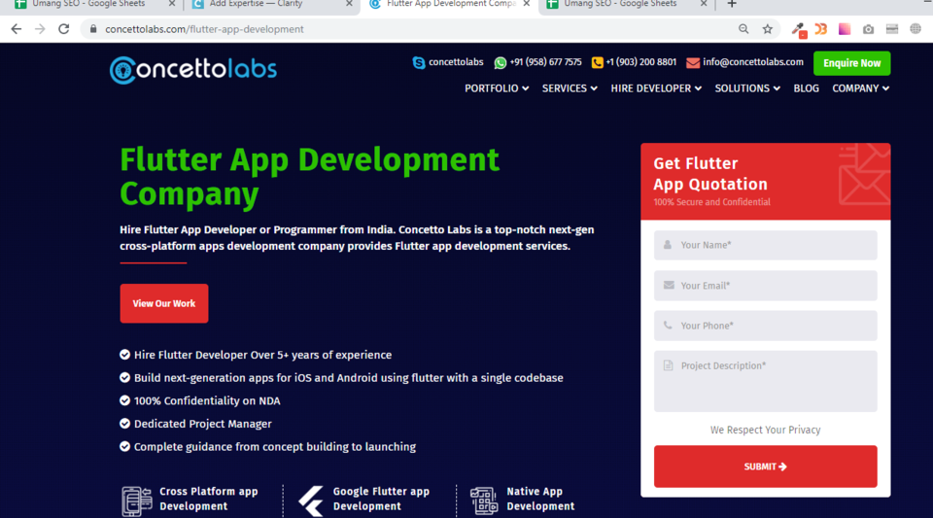933x518 pixels.
Task: Click the site padlock security icon
Action: (93, 29)
